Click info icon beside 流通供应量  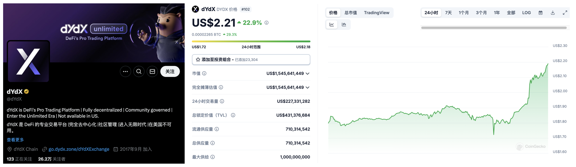217,129
